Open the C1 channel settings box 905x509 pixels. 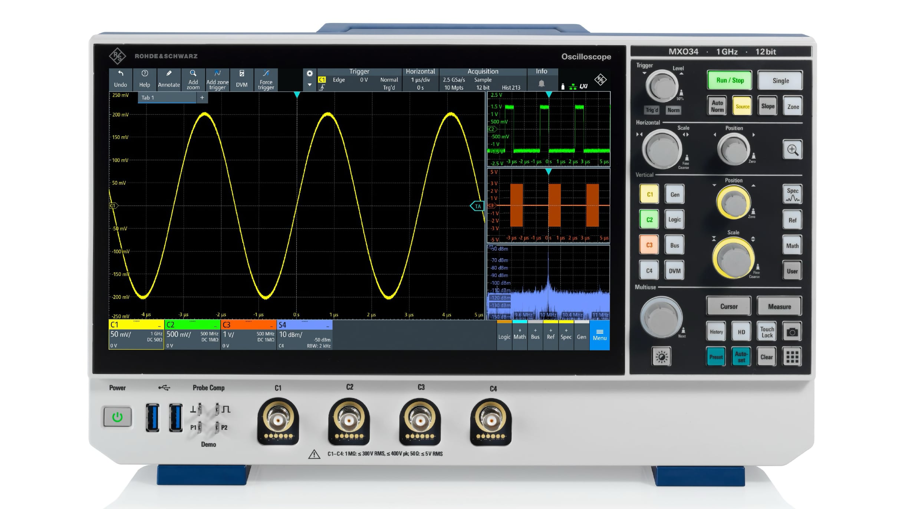click(x=136, y=335)
